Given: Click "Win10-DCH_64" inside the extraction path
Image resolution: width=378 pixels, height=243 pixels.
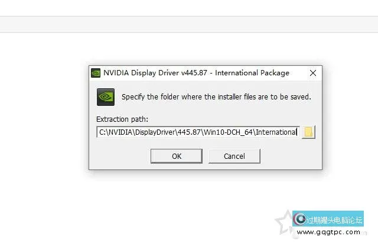Looking at the screenshot, I should 228,132.
